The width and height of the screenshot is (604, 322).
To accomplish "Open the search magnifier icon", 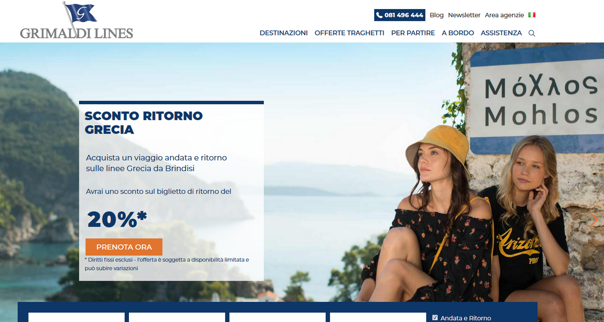I will coord(532,33).
